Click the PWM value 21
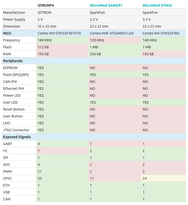 39,171
